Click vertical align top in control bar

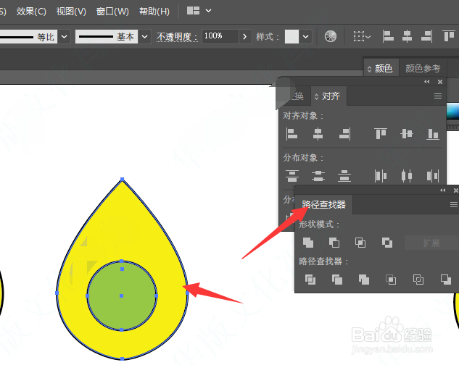coord(448,36)
